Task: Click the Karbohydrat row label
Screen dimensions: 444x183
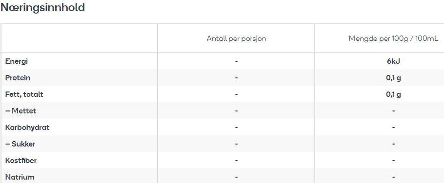Action: (x=27, y=128)
